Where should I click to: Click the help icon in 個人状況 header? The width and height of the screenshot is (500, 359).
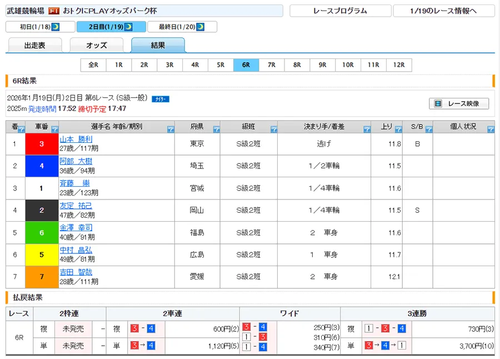pos(490,129)
